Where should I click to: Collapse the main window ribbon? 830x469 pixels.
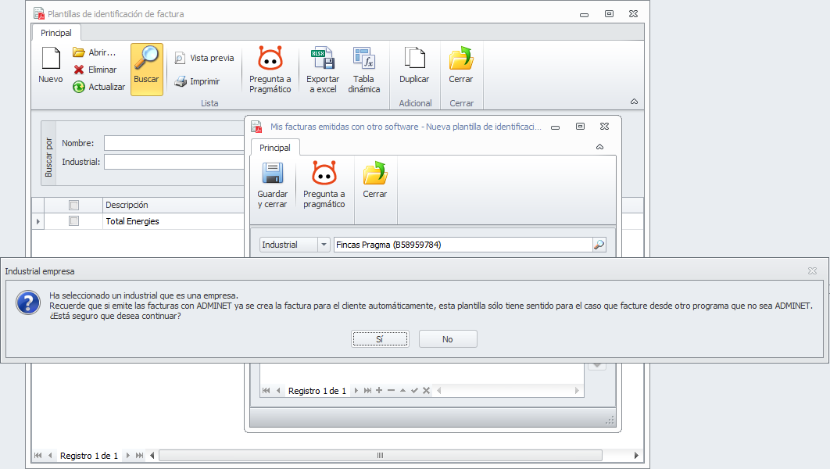coord(634,102)
